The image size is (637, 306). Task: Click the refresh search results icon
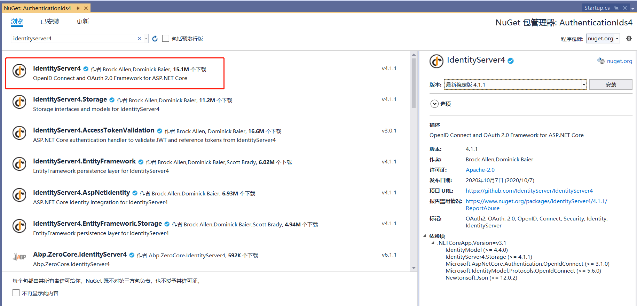pos(155,39)
